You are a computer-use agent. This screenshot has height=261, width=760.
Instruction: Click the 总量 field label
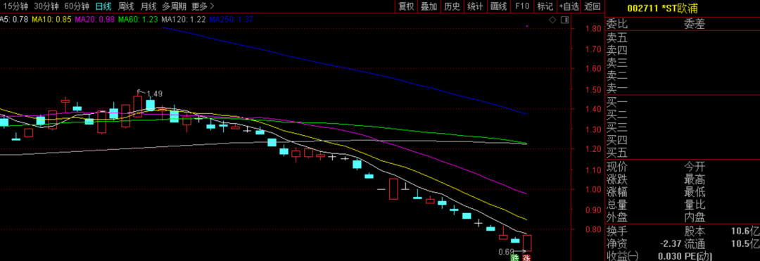click(617, 205)
